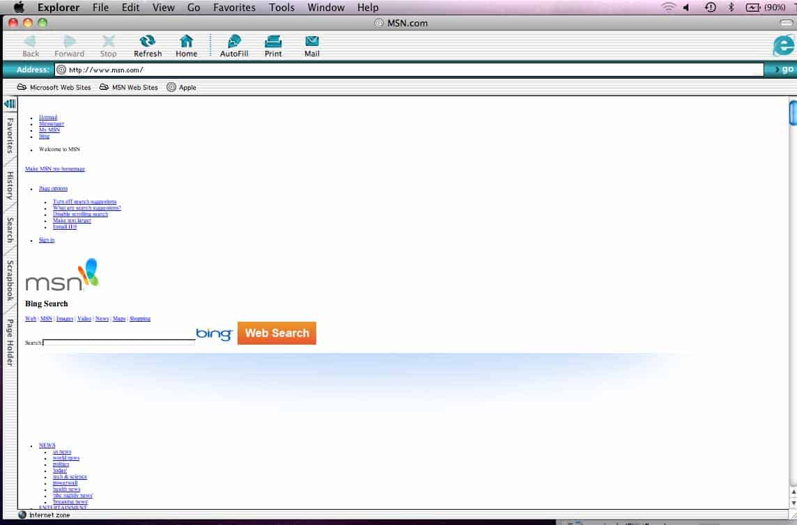Click the orange Web Search button
This screenshot has height=525, width=797.
pos(277,333)
